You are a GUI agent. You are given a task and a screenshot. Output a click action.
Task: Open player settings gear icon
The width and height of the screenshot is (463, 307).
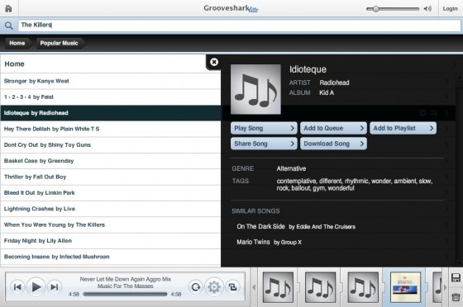(214, 286)
